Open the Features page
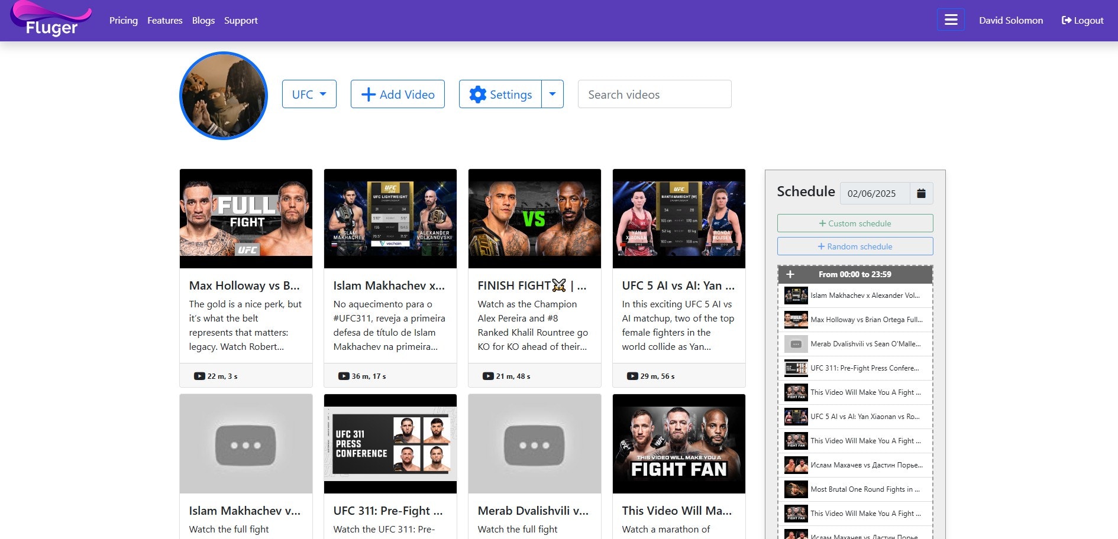Viewport: 1118px width, 539px height. (165, 20)
